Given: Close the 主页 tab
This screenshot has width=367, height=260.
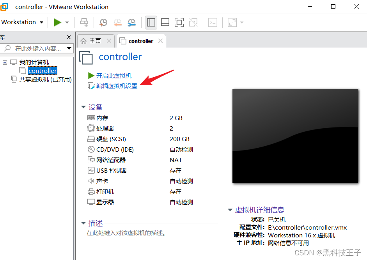Looking at the screenshot, I should [109, 41].
